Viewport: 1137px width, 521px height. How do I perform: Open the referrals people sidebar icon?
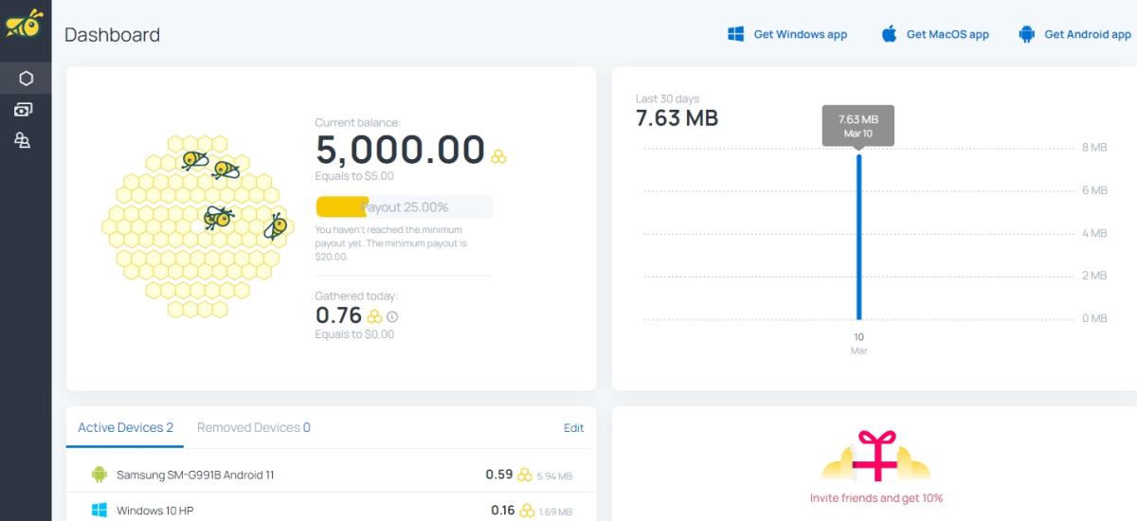pos(23,141)
